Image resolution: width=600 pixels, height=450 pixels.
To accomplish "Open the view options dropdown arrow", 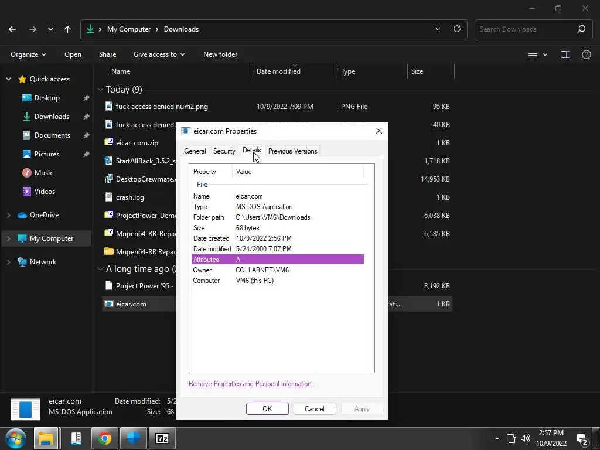I will 546,54.
